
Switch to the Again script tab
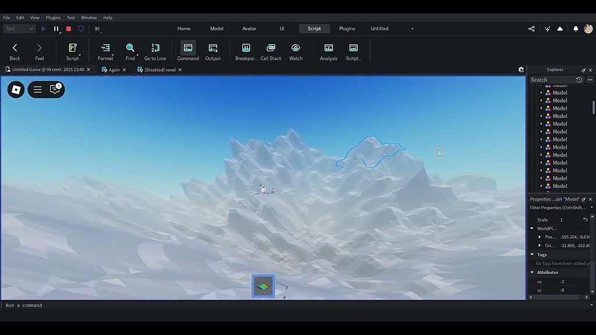click(114, 69)
